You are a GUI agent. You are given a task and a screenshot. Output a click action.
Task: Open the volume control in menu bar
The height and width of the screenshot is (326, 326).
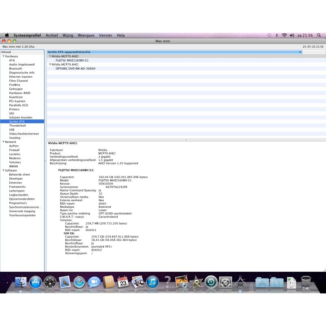pyautogui.click(x=292, y=35)
